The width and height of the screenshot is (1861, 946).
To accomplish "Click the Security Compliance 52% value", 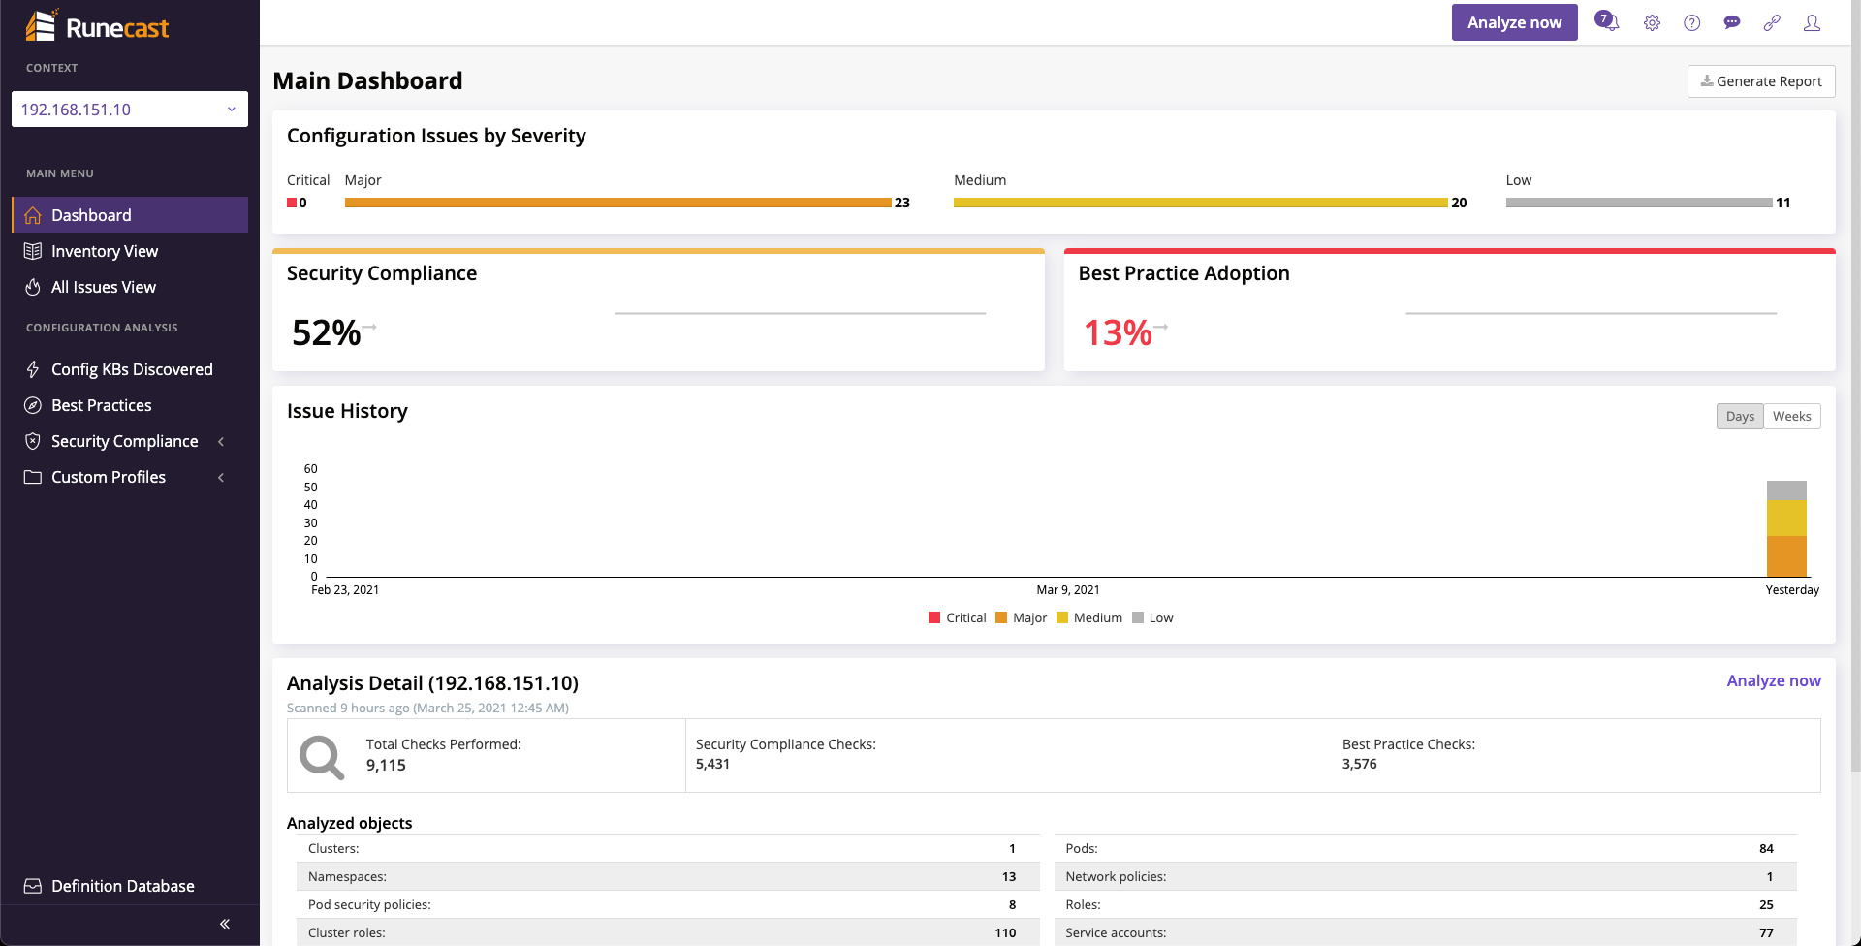I will [x=326, y=332].
